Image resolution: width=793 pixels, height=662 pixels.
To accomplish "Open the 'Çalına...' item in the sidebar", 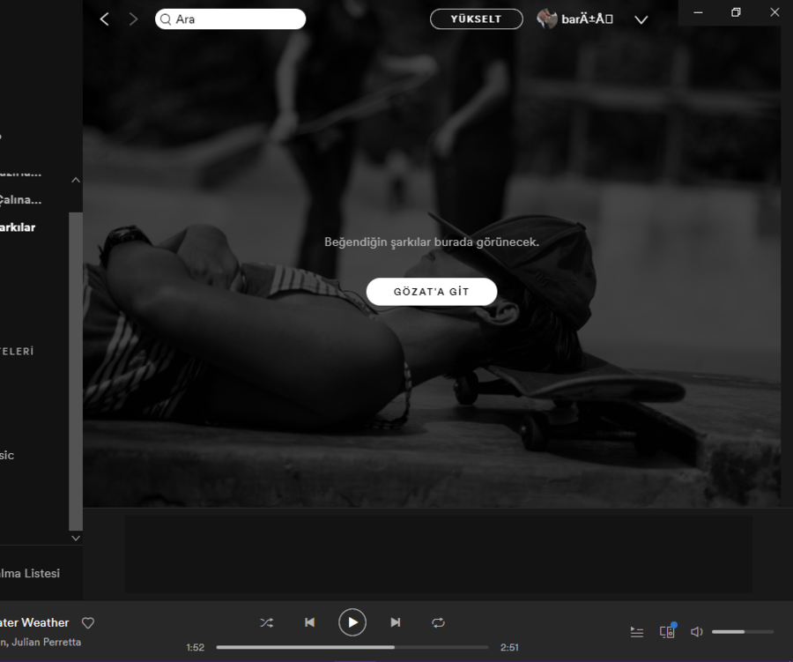I will pos(20,200).
